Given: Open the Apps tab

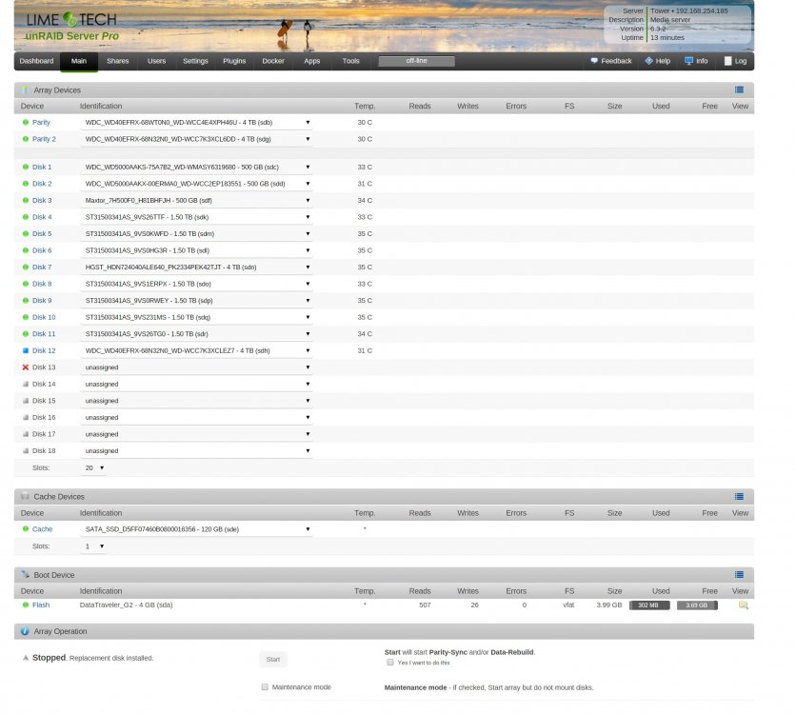Looking at the screenshot, I should (311, 61).
